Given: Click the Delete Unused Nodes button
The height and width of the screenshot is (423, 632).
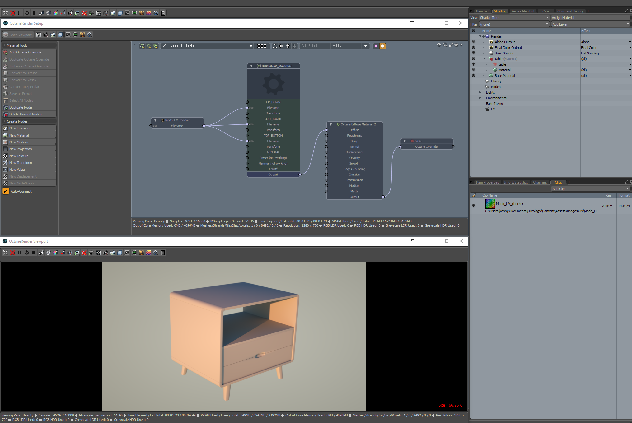Looking at the screenshot, I should coord(29,114).
